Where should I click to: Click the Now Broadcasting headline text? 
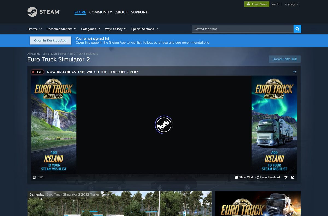click(x=93, y=72)
